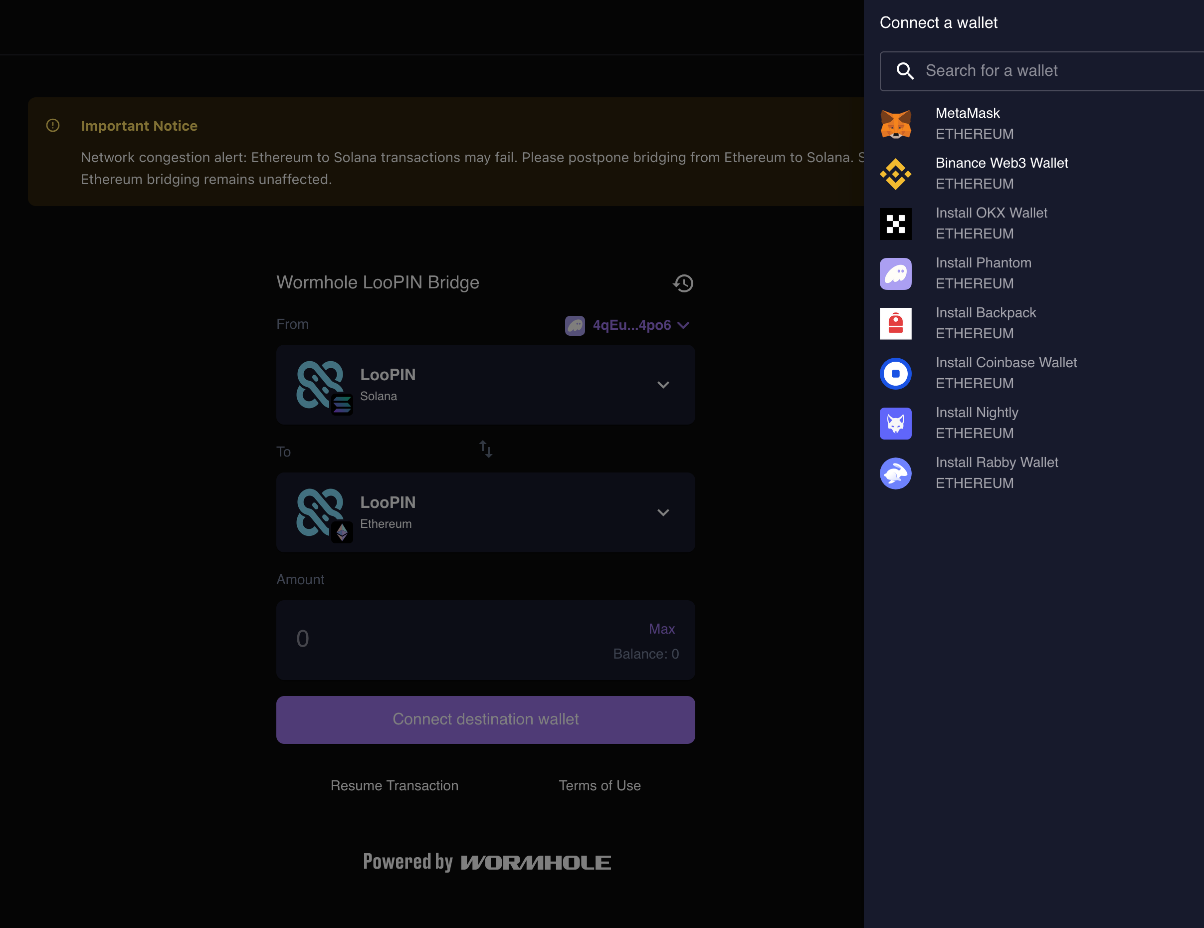The image size is (1204, 928).
Task: Swap From and To chains with arrows icon
Action: pos(486,449)
